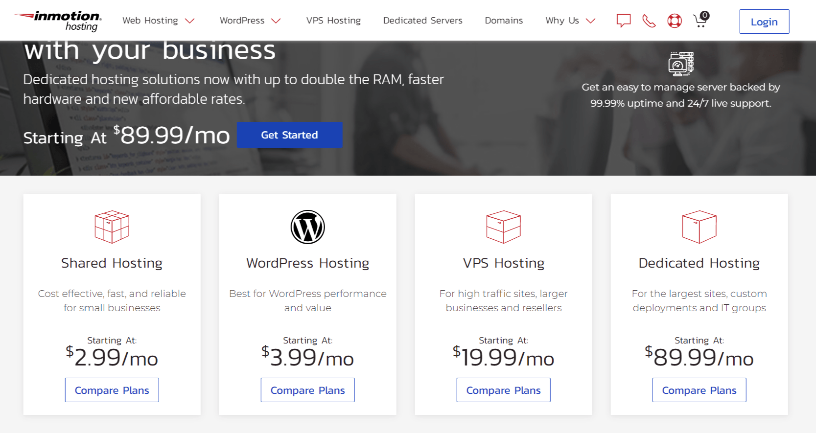Click the cart item count badge

point(704,15)
